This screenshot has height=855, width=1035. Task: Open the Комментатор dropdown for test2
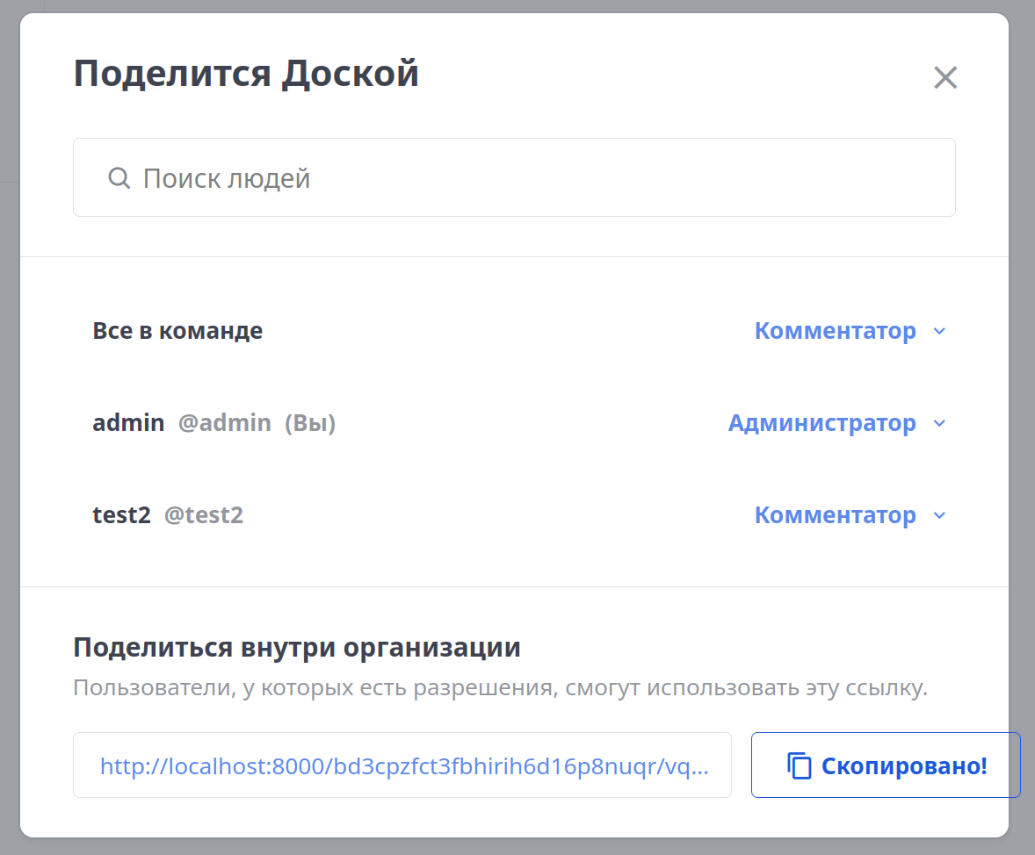pos(835,515)
